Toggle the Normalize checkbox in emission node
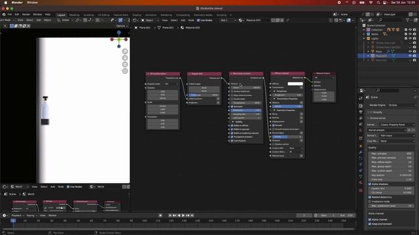This screenshot has width=419, height=235. [232, 106]
